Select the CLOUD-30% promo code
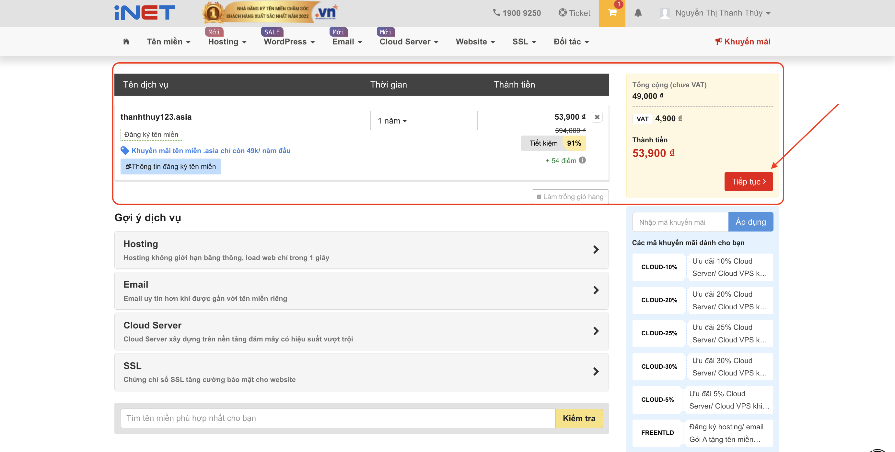The height and width of the screenshot is (452, 895). point(703,367)
